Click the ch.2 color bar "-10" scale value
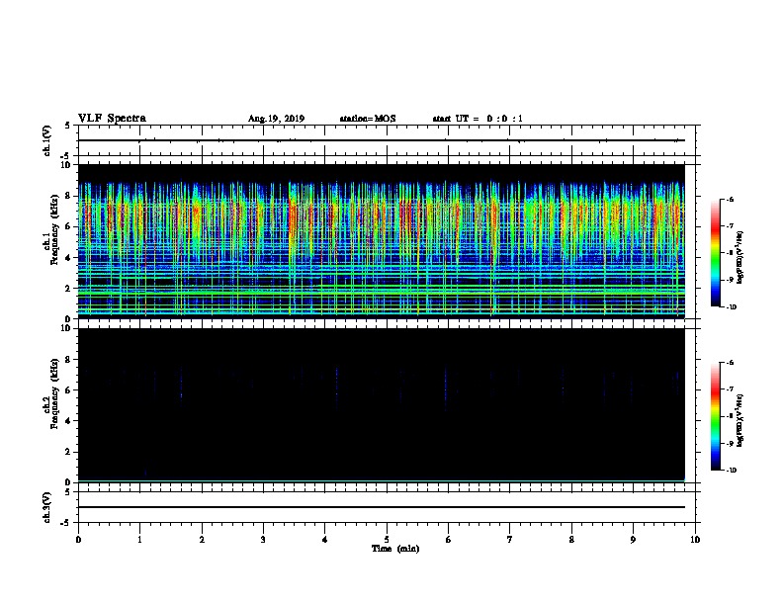Screen dimensions: 783x605 731,470
